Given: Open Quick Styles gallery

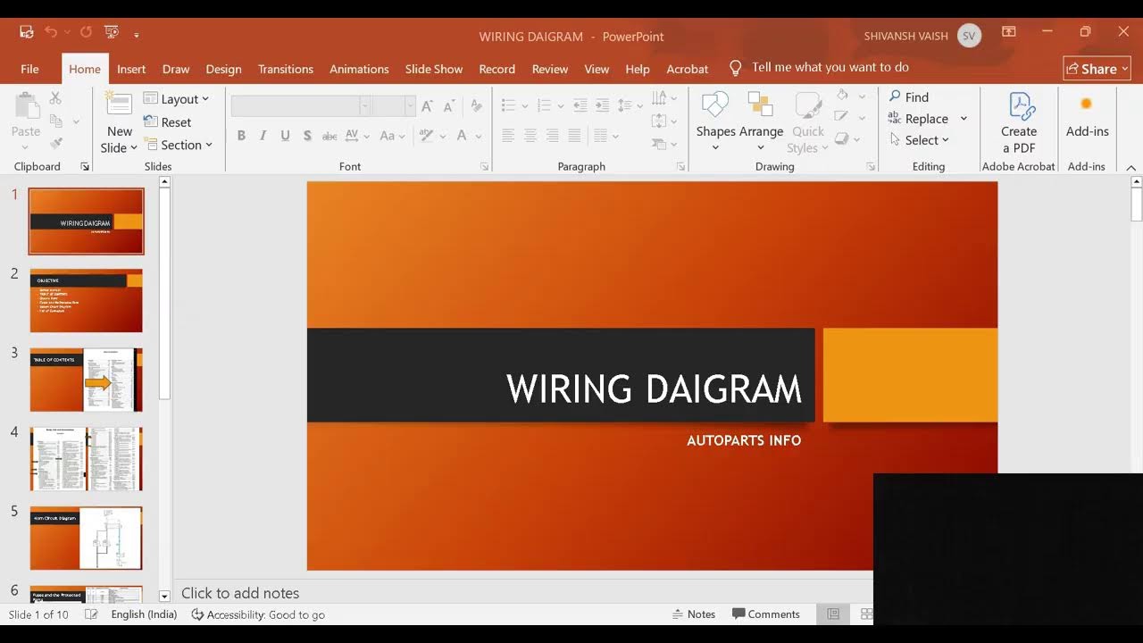Looking at the screenshot, I should [x=808, y=123].
